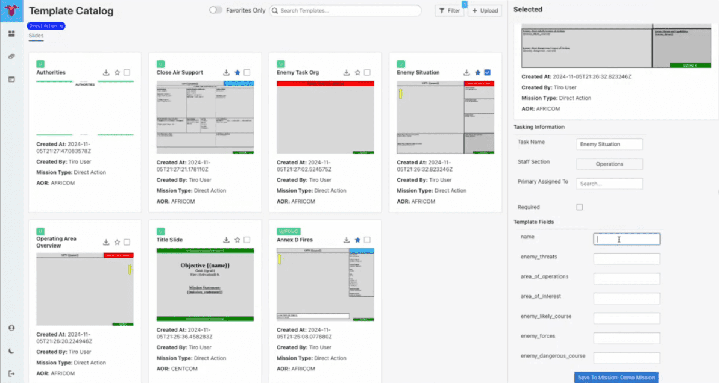Open the Filter options
This screenshot has height=383, width=719.
tap(450, 10)
